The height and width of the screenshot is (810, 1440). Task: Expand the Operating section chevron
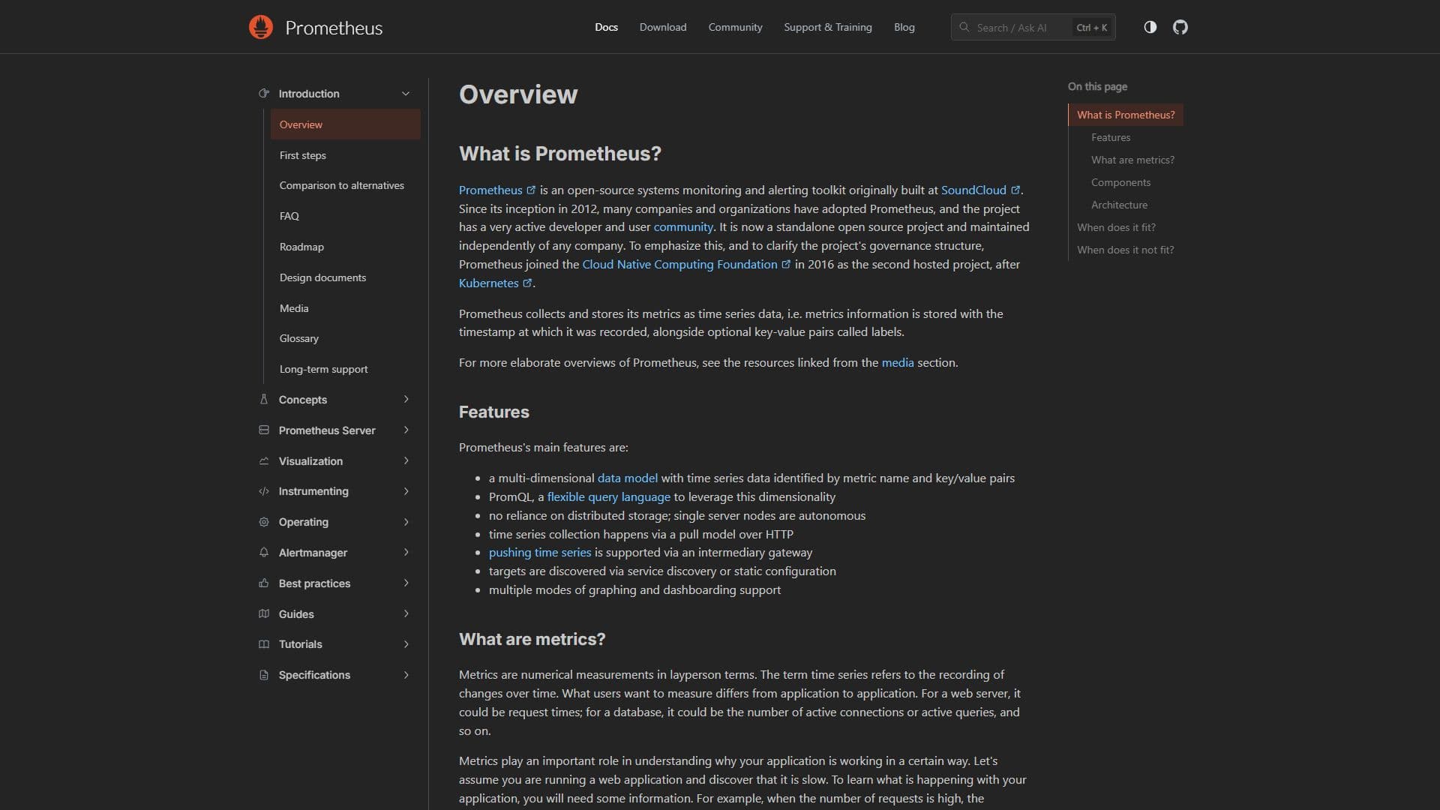click(406, 522)
